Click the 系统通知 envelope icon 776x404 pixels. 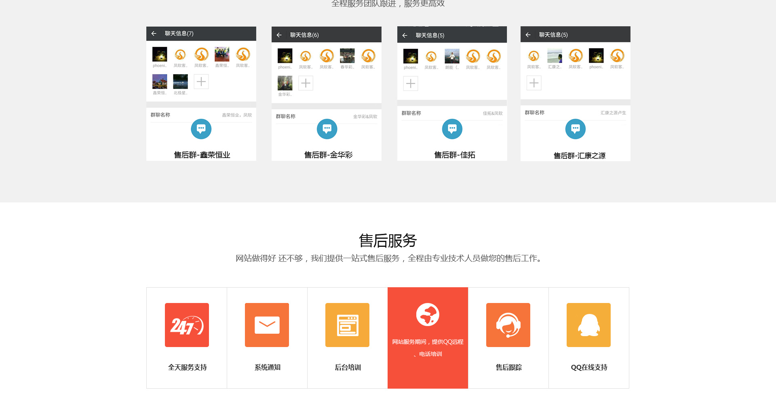267,325
